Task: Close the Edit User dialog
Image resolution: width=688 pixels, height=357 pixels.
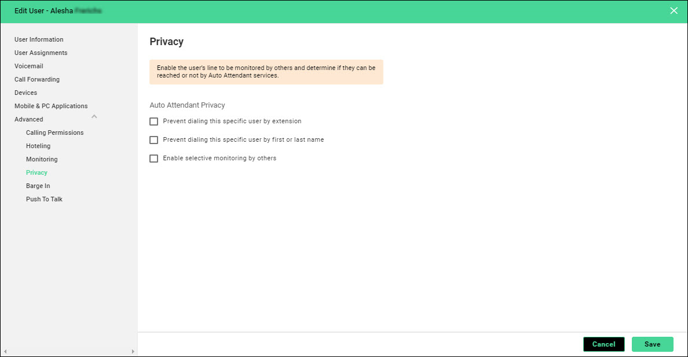Action: pyautogui.click(x=674, y=11)
